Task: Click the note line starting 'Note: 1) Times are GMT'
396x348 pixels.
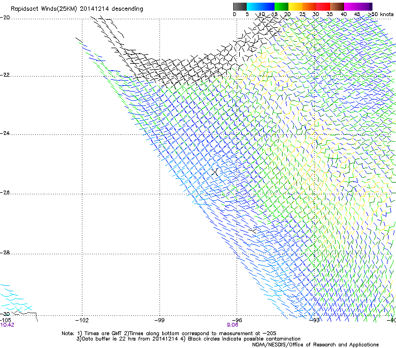Action: point(169,334)
